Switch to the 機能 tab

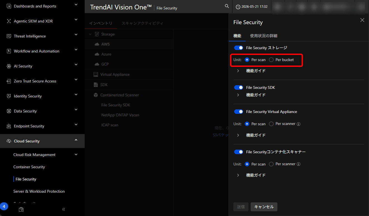[x=237, y=36]
